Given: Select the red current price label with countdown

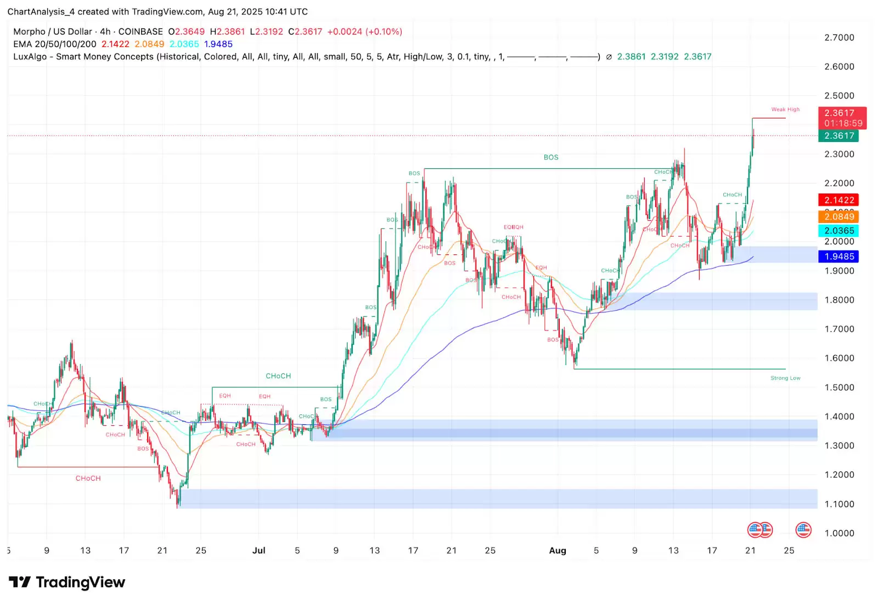Looking at the screenshot, I should 842,118.
